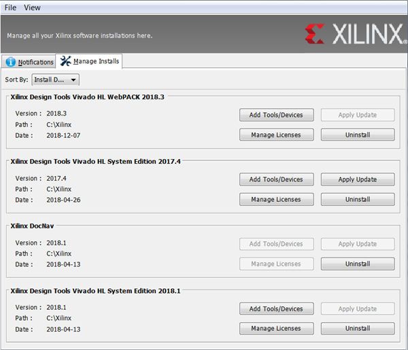
Task: Click the title 'Xilinx Design Tools Vivado HL WebPACK 2018.3'
Action: point(88,97)
